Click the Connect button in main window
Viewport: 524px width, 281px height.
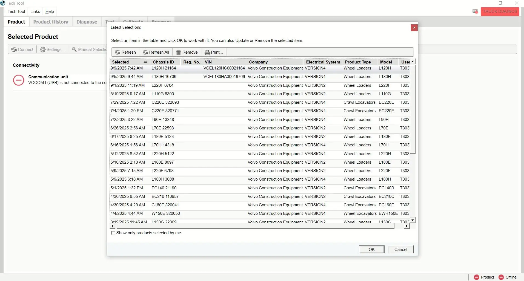pos(22,50)
